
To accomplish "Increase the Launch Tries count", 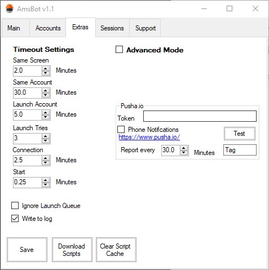I will pyautogui.click(x=46, y=136).
